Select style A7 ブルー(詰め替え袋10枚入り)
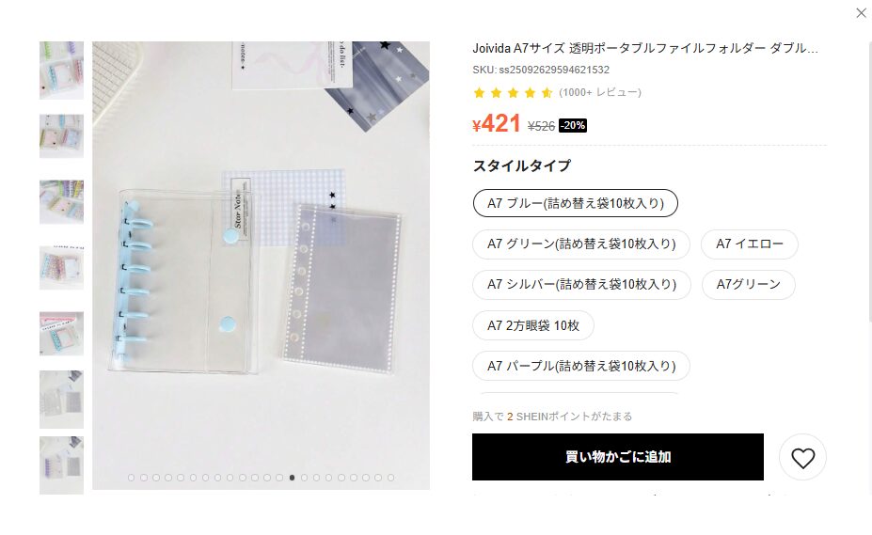The image size is (872, 535). pos(576,203)
